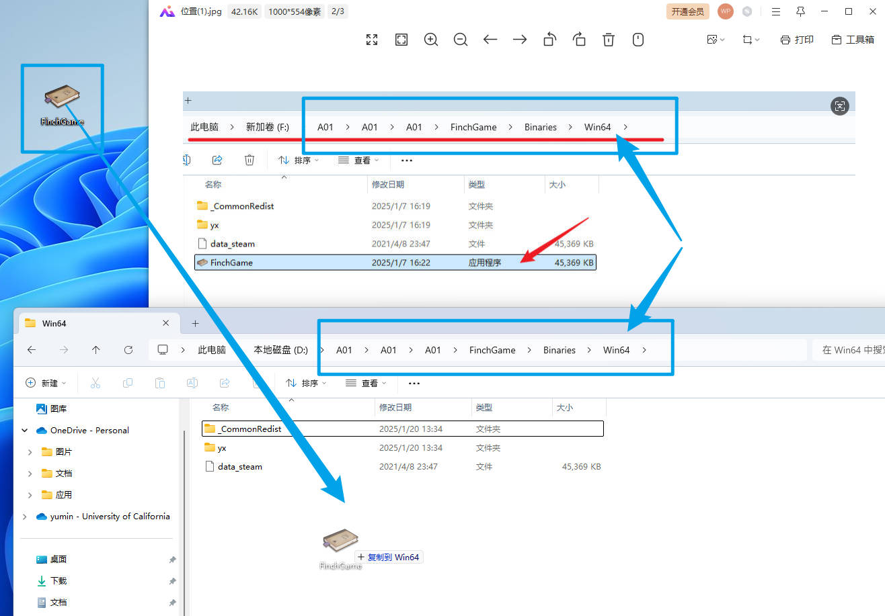Screen dimensions: 885x616
Task: Close the Win64 Explorer tab
Action: (x=166, y=323)
